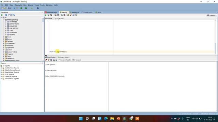Click the Open file icon in main toolbar
218x122 pixels.
tap(5, 8)
